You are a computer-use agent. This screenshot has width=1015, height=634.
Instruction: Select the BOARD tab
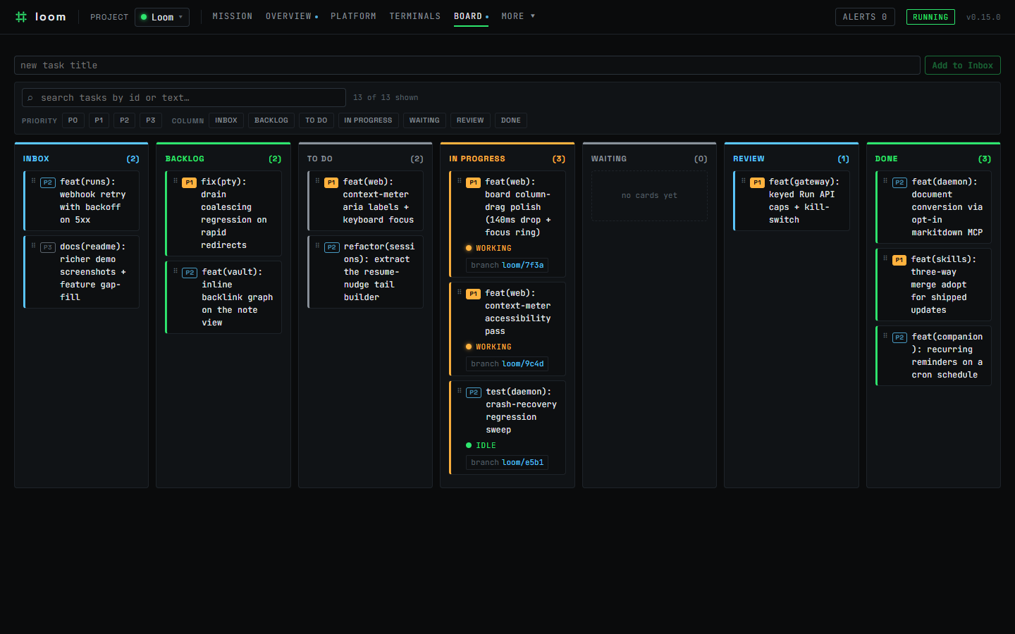coord(471,16)
